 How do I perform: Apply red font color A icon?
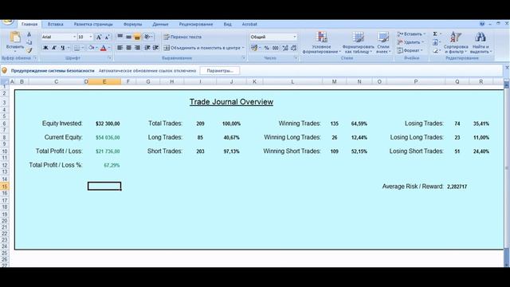pos(103,48)
